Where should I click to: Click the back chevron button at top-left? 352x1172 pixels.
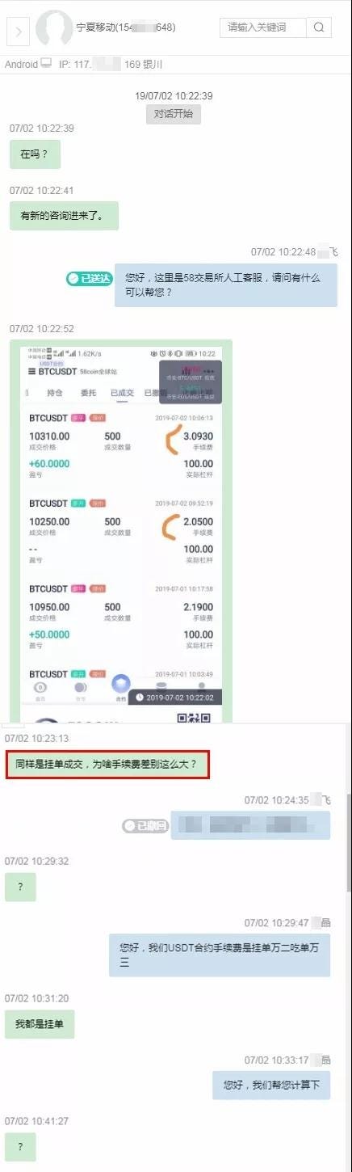(18, 32)
